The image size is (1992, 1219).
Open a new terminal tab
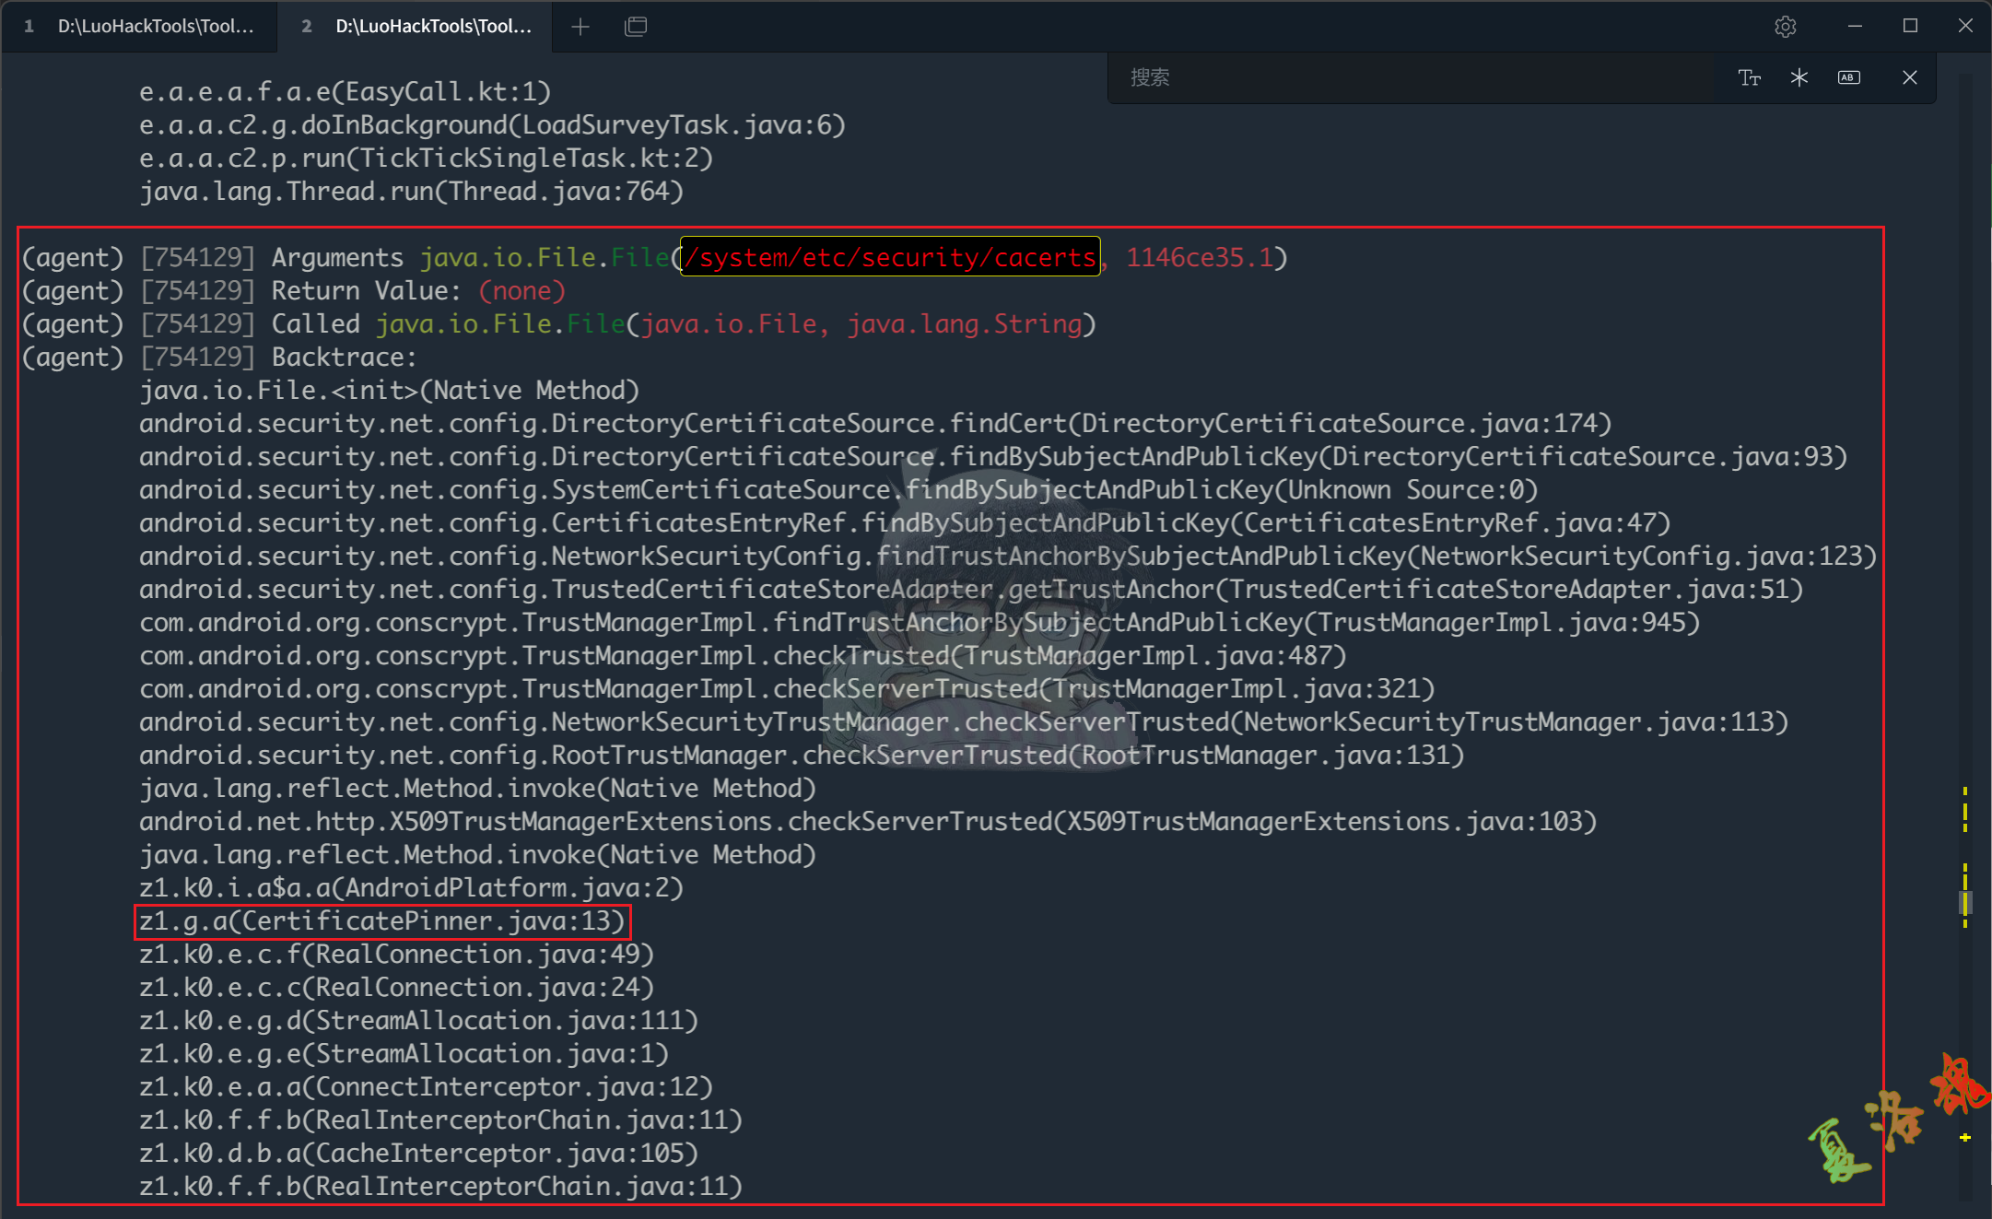click(580, 27)
